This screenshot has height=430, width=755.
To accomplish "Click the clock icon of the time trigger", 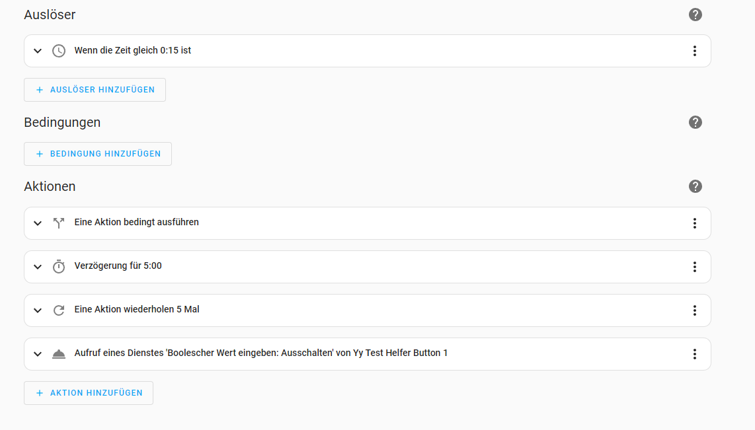I will pos(59,51).
